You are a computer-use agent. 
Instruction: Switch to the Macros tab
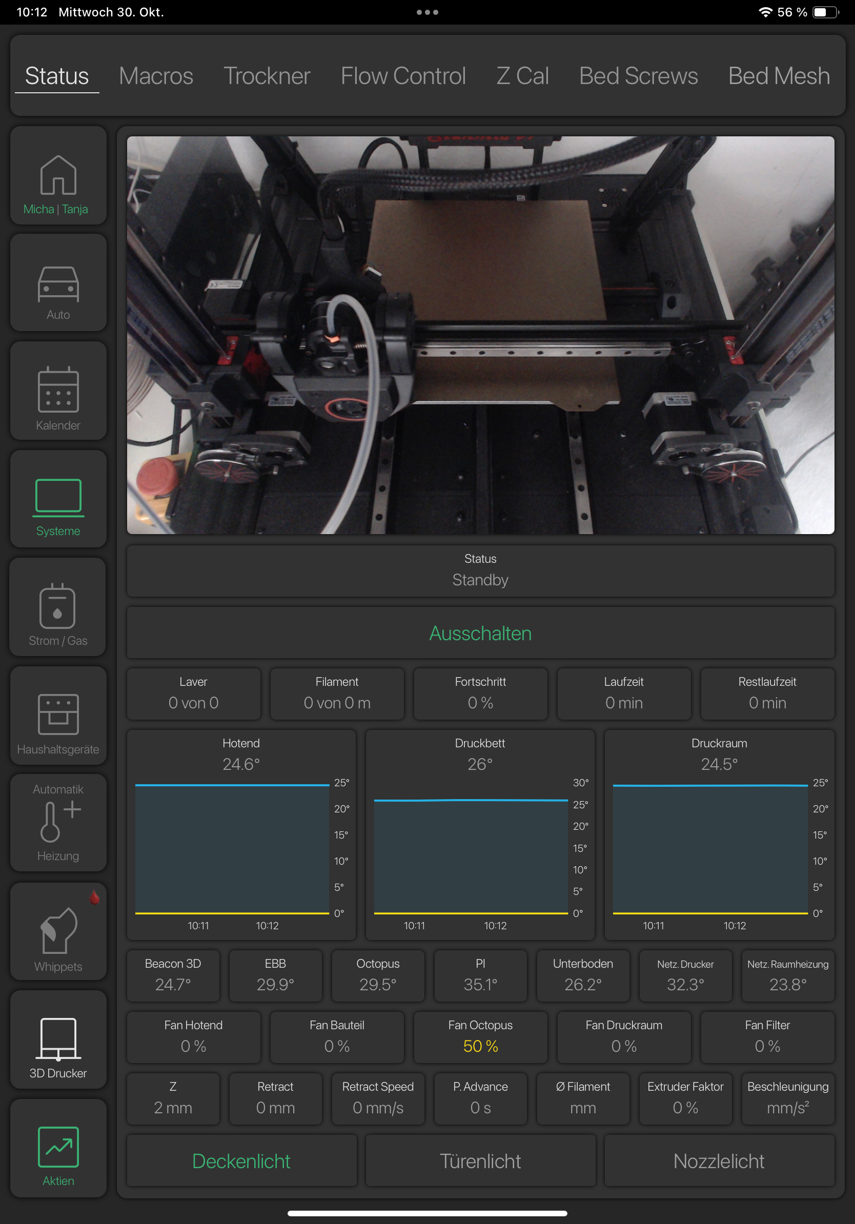pos(156,76)
